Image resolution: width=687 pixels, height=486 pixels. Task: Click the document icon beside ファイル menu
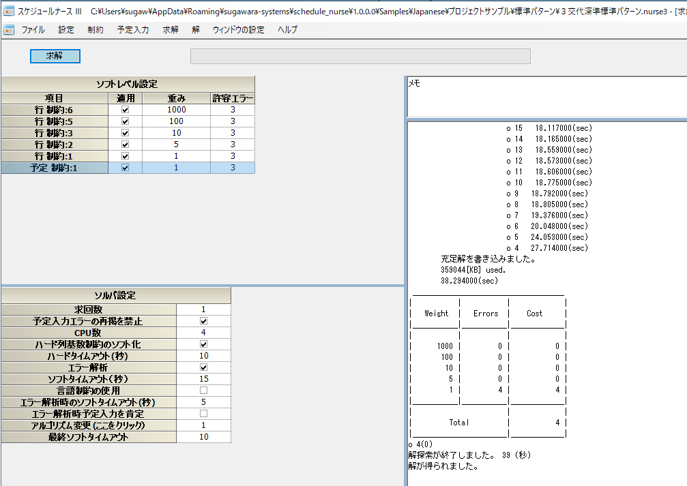click(x=8, y=30)
